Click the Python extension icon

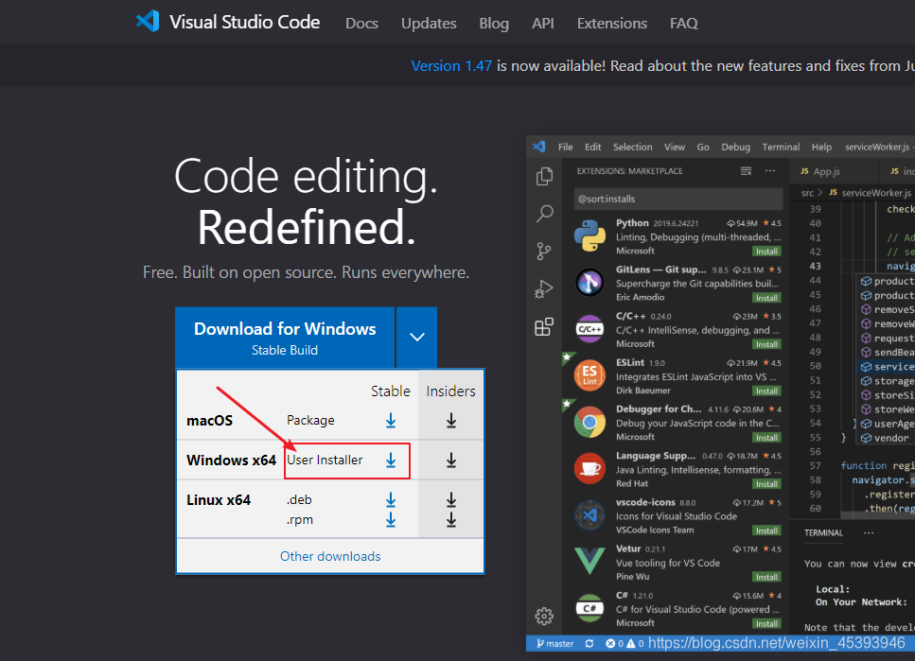click(x=589, y=235)
